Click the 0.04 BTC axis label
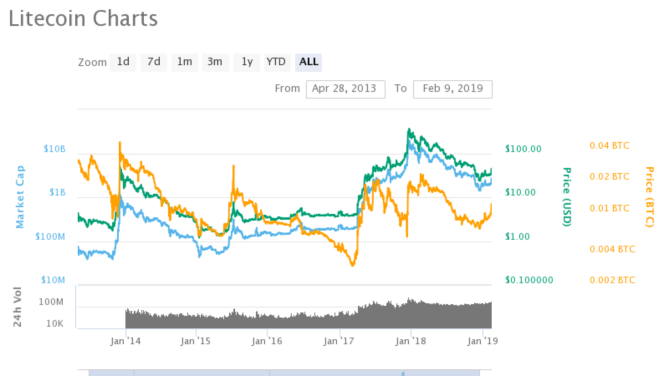669x376 pixels. [609, 145]
